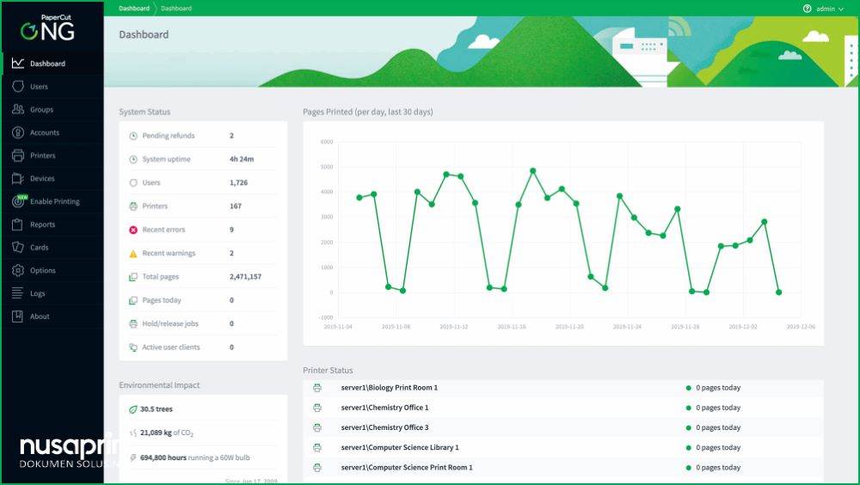Open the Reports menu item
860x485 pixels.
[x=42, y=224]
